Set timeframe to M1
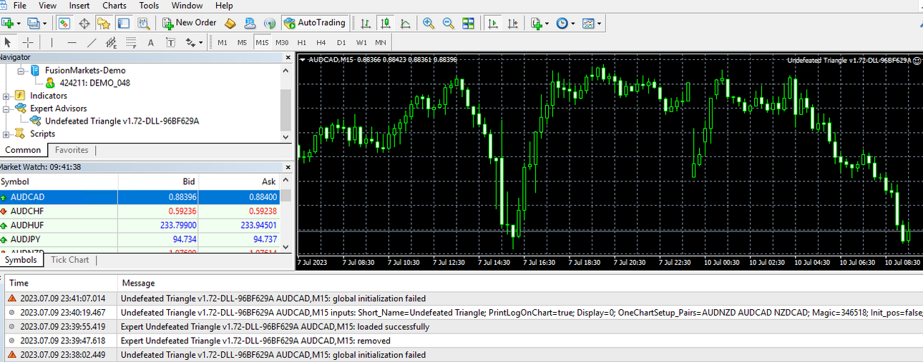Viewport: 923px width, 362px height. (223, 43)
